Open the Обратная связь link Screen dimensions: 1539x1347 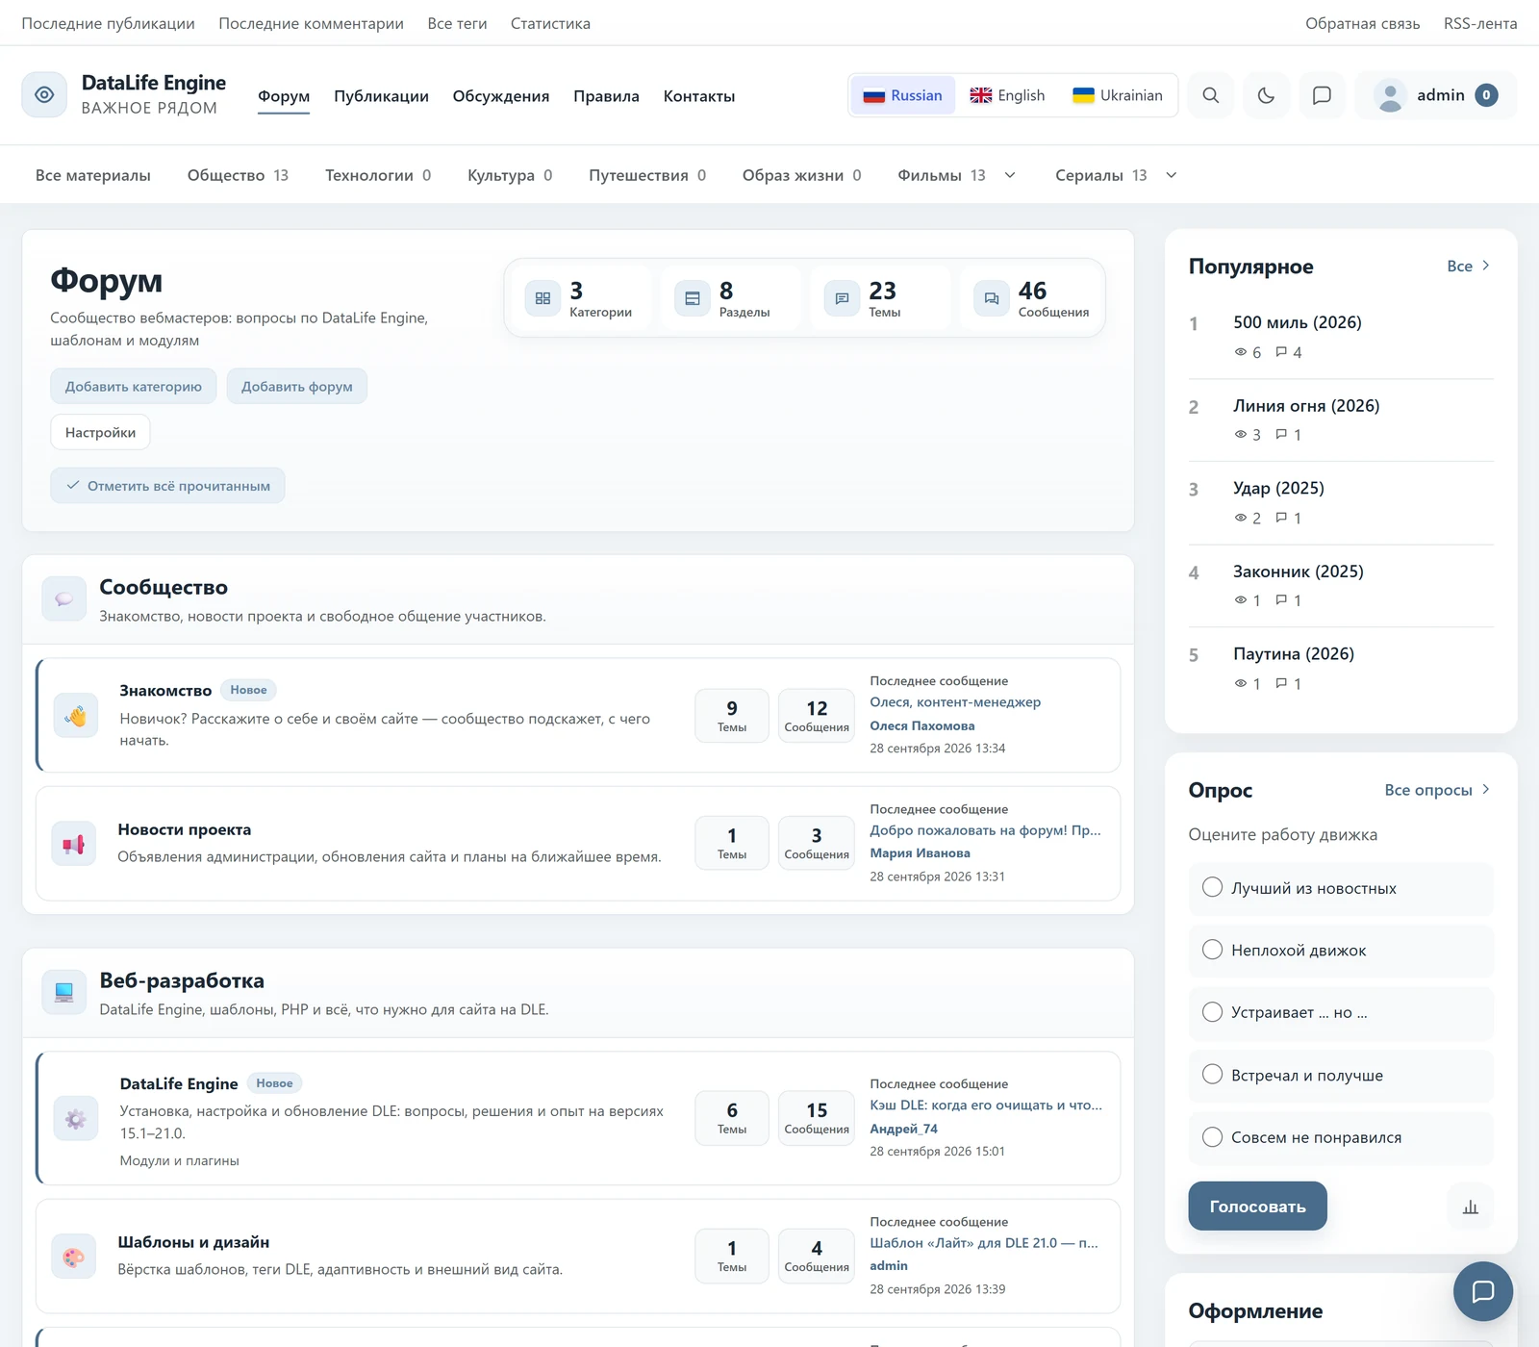point(1362,23)
